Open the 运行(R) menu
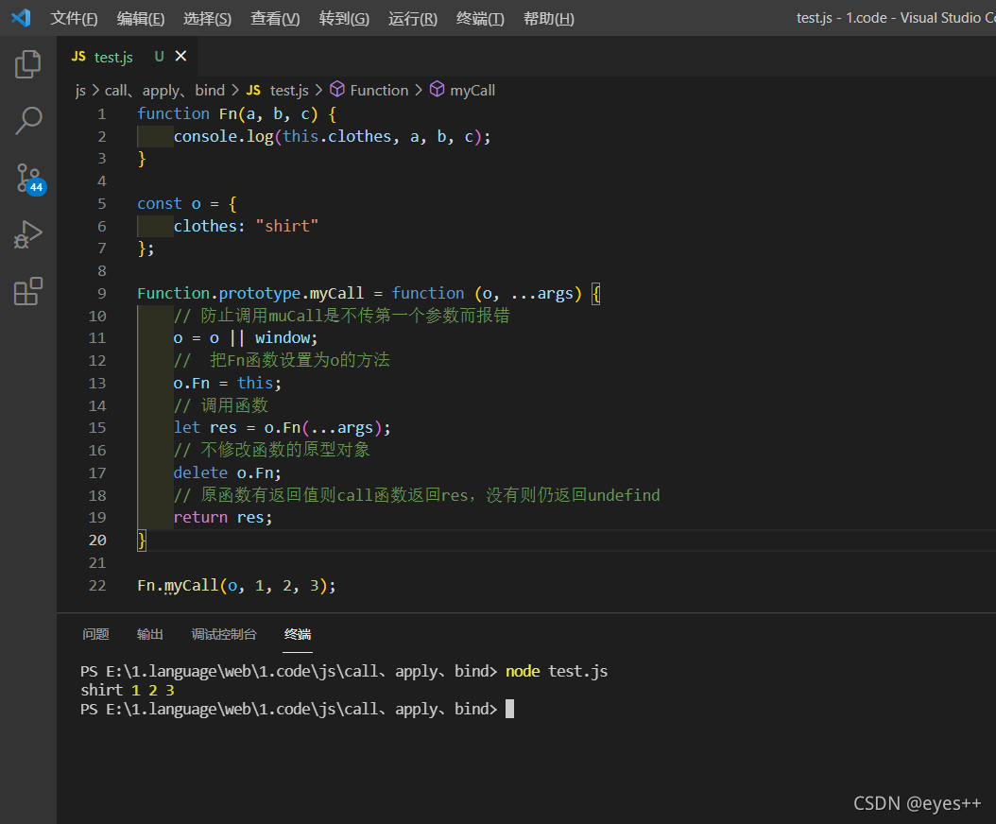The width and height of the screenshot is (996, 824). 413,18
